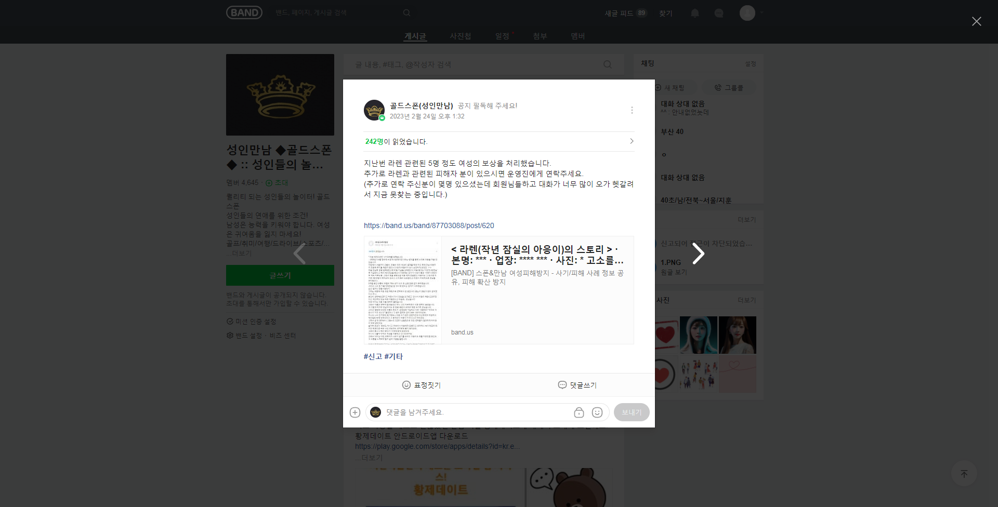Open the emoji smiley picker in comment box

[x=597, y=412]
